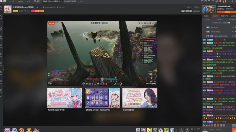Select the 周活跃度 sub-tab
Viewport: 236px width, 132px height.
pyautogui.click(x=220, y=19)
